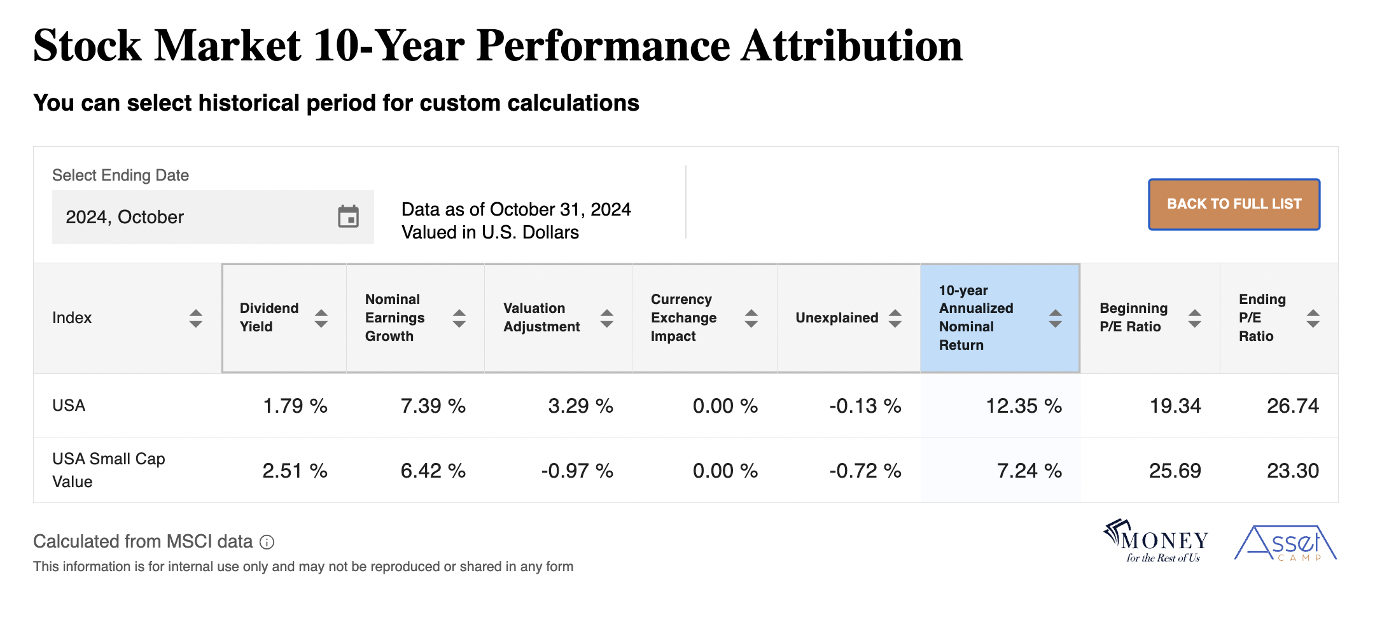Select the USA Small Cap Value row
1396x622 pixels.
108,469
